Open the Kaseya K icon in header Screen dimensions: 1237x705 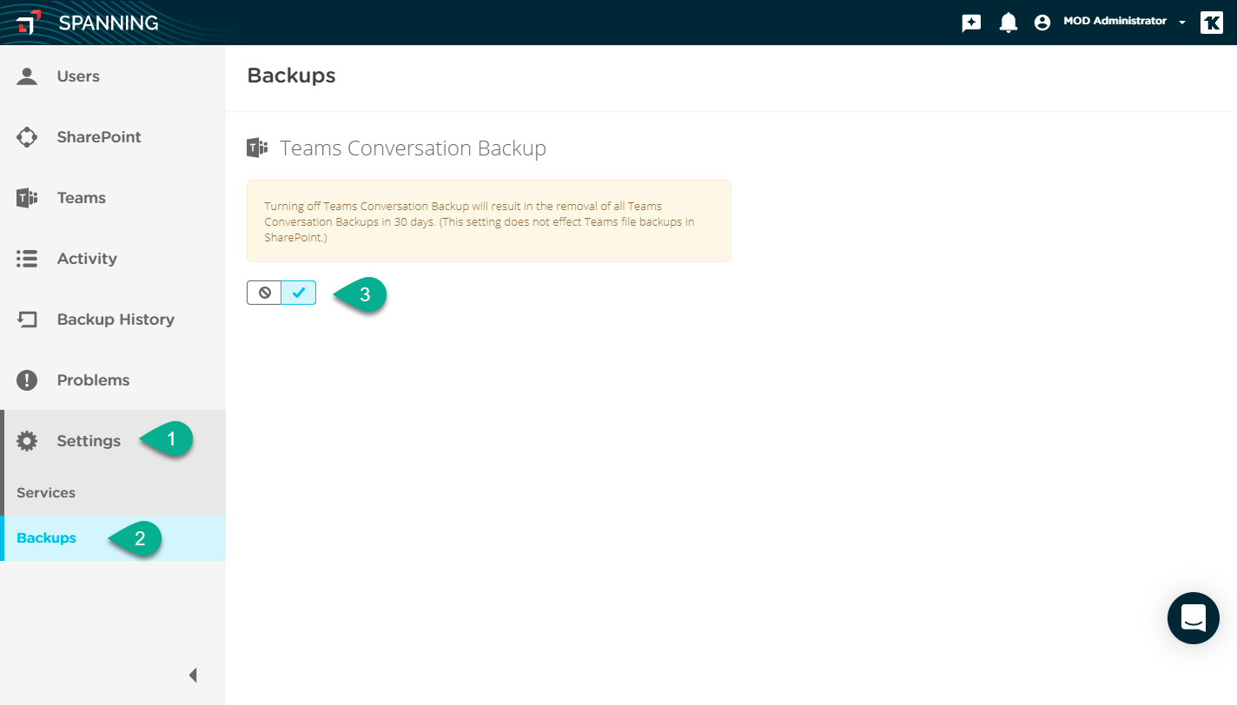tap(1211, 23)
